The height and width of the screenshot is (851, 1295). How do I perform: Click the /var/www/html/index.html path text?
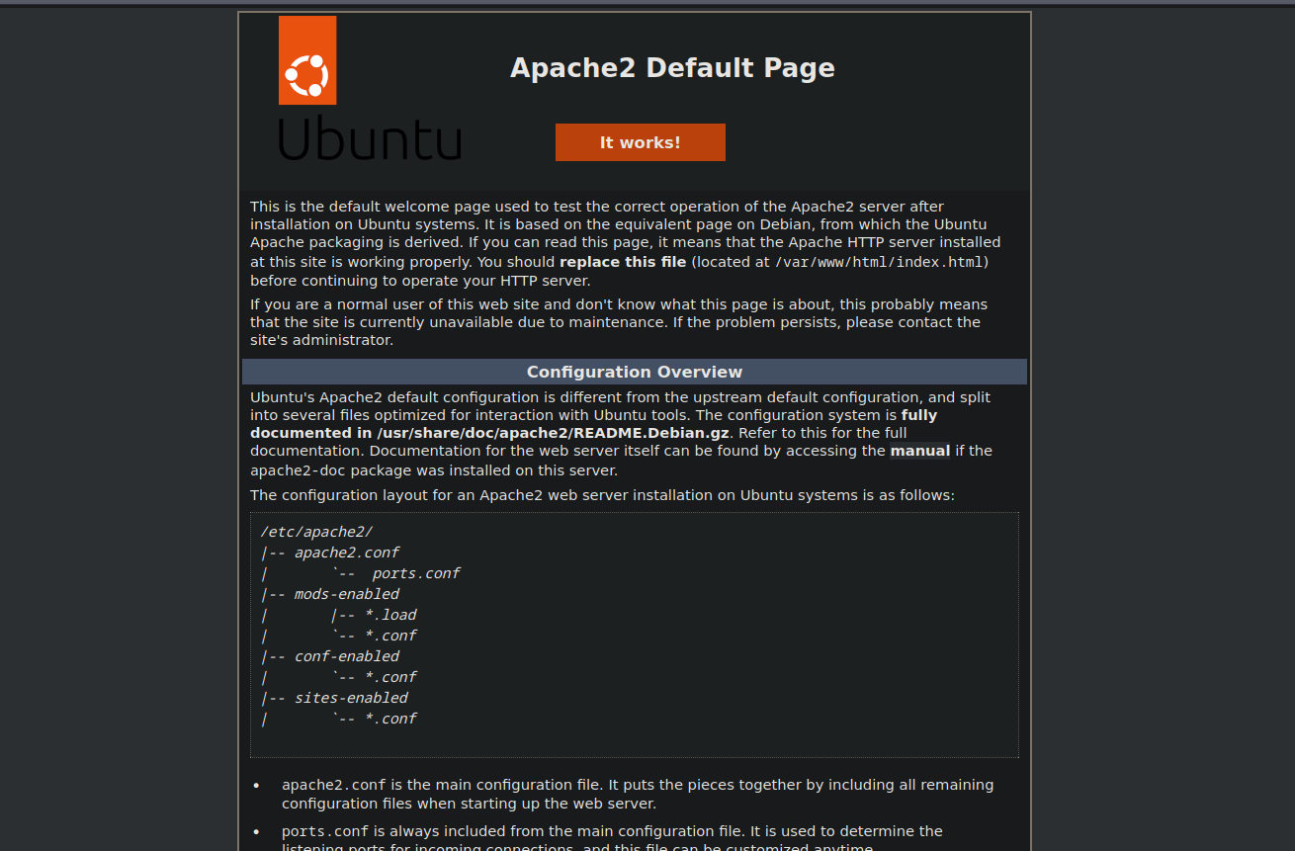click(879, 262)
